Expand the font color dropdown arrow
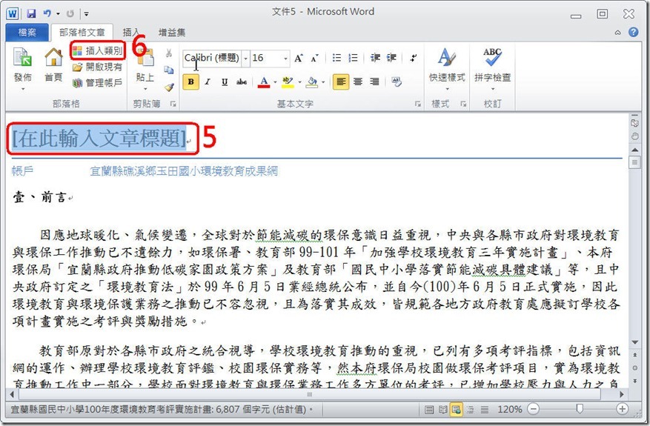650x426 pixels. pos(275,81)
